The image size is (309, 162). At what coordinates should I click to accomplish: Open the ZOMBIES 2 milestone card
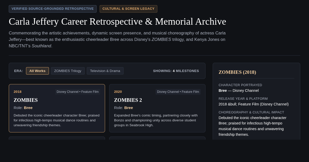(157, 108)
